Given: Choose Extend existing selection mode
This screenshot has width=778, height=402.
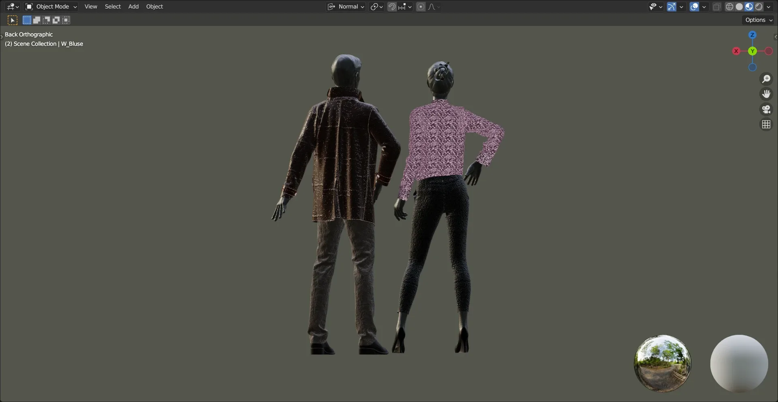Looking at the screenshot, I should [36, 20].
